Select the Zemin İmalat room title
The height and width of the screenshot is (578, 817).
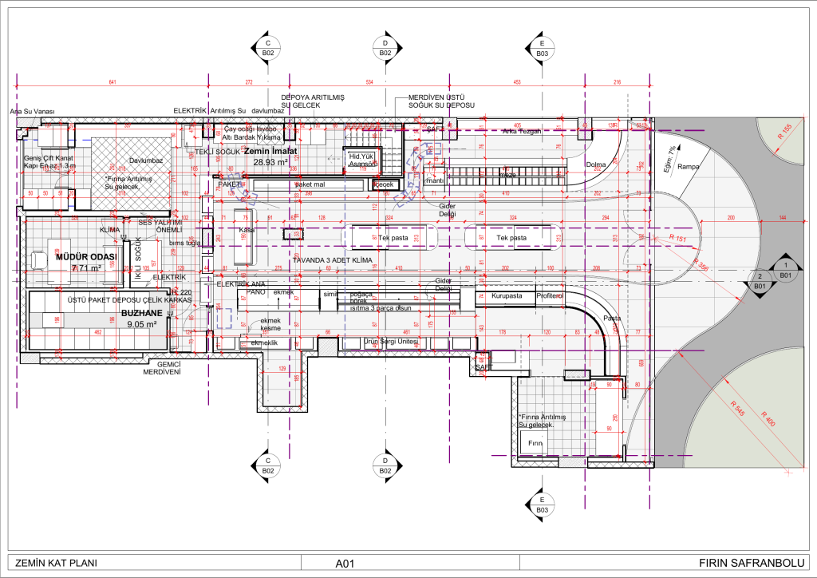(270, 151)
